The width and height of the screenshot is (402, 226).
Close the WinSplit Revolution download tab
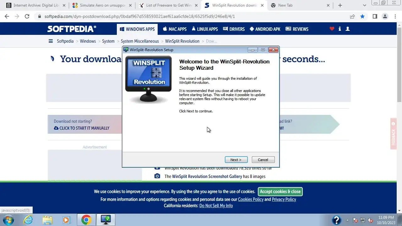(x=262, y=5)
